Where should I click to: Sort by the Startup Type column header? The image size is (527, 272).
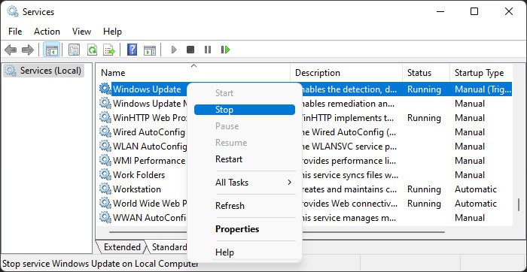pos(481,73)
